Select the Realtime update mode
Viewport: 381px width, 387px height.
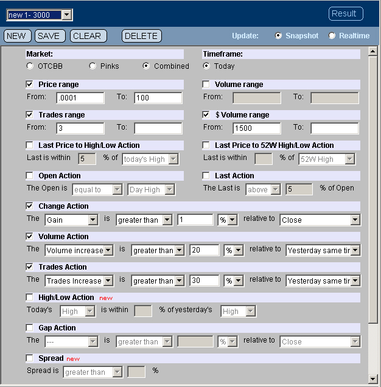point(332,36)
